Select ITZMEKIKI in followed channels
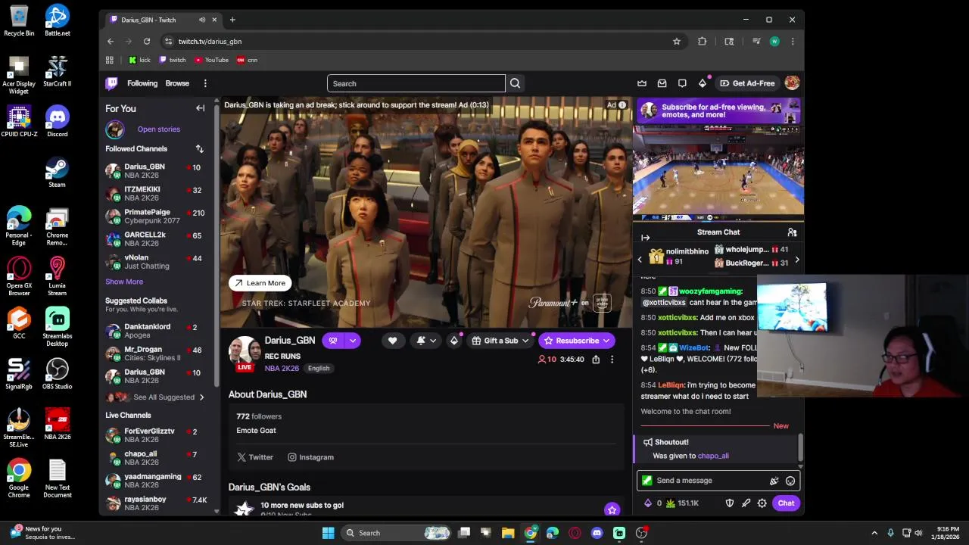The width and height of the screenshot is (969, 545). click(156, 194)
